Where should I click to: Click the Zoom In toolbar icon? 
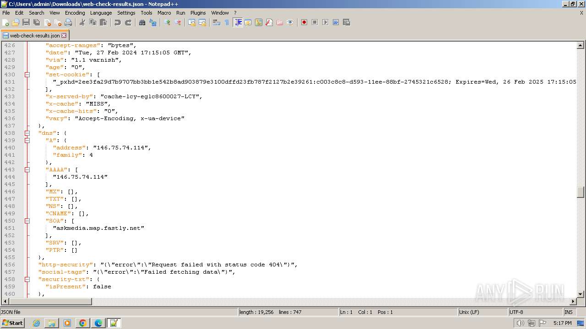click(167, 22)
